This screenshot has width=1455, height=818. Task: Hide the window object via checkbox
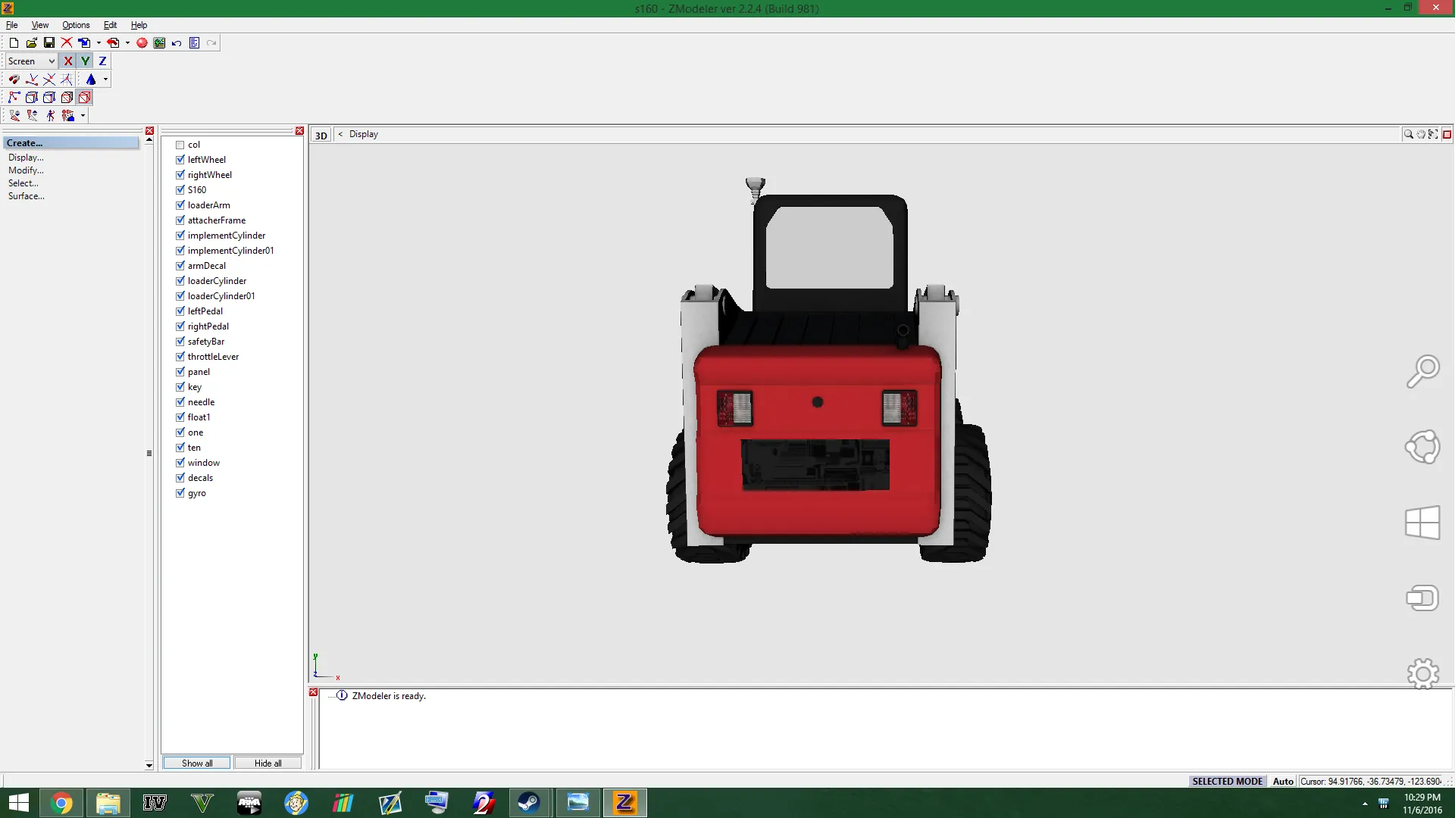[x=180, y=463]
